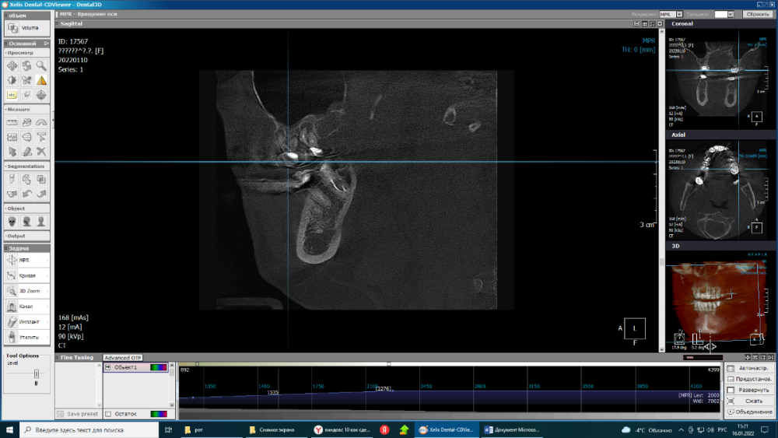Click the yellow warning triangle icon
The height and width of the screenshot is (438, 778).
coord(41,80)
